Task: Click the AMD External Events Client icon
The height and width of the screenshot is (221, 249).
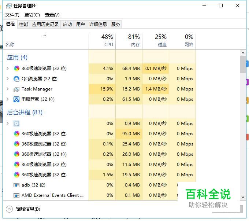Action: pyautogui.click(x=16, y=195)
